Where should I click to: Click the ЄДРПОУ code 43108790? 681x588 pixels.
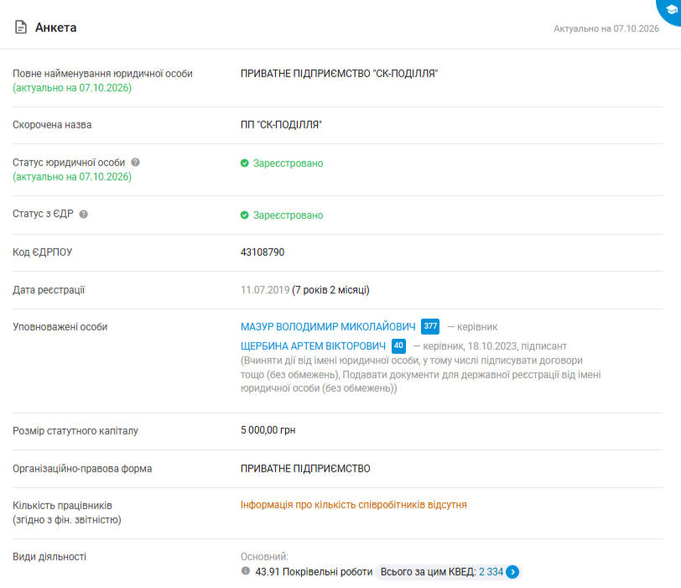pos(263,252)
